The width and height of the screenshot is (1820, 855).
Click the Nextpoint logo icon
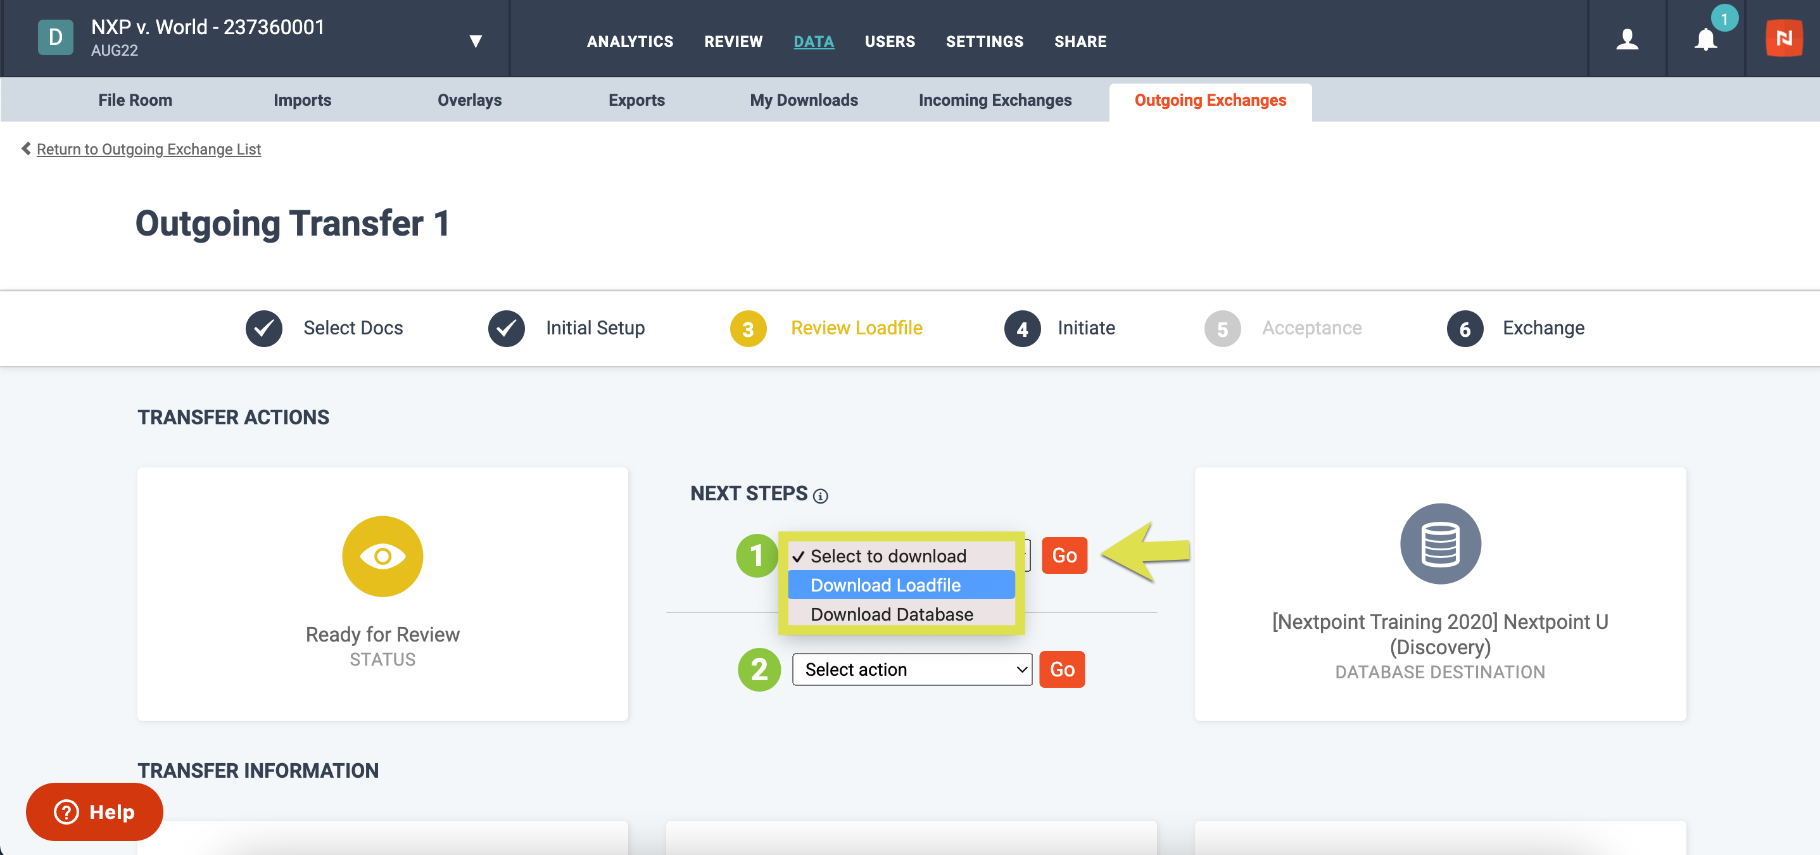[x=1784, y=38]
